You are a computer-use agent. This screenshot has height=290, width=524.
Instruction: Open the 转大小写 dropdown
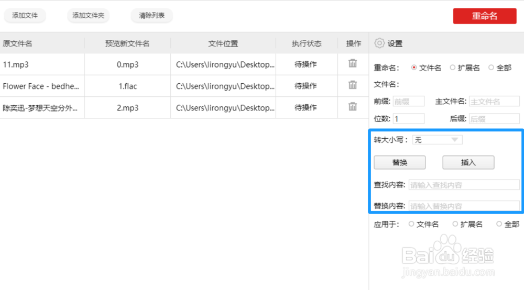coord(438,140)
